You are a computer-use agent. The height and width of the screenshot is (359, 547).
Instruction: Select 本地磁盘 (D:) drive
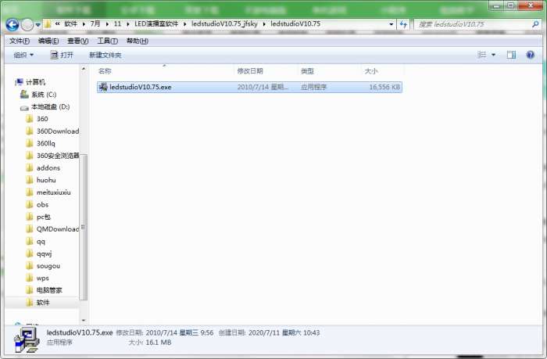click(51, 106)
